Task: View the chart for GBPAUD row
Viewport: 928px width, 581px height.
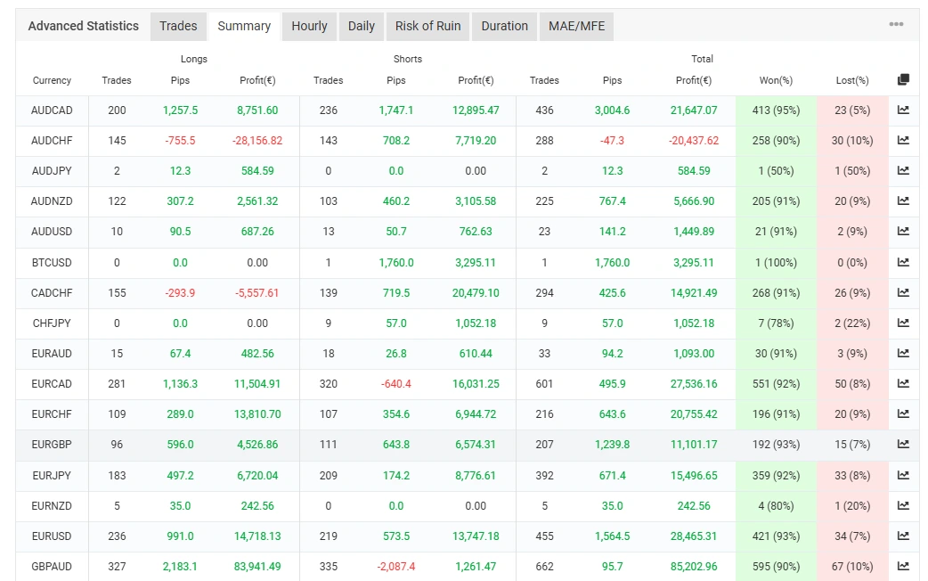Action: 903,566
